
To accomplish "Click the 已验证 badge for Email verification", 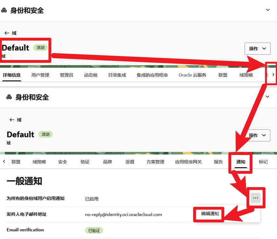I will click(94, 230).
